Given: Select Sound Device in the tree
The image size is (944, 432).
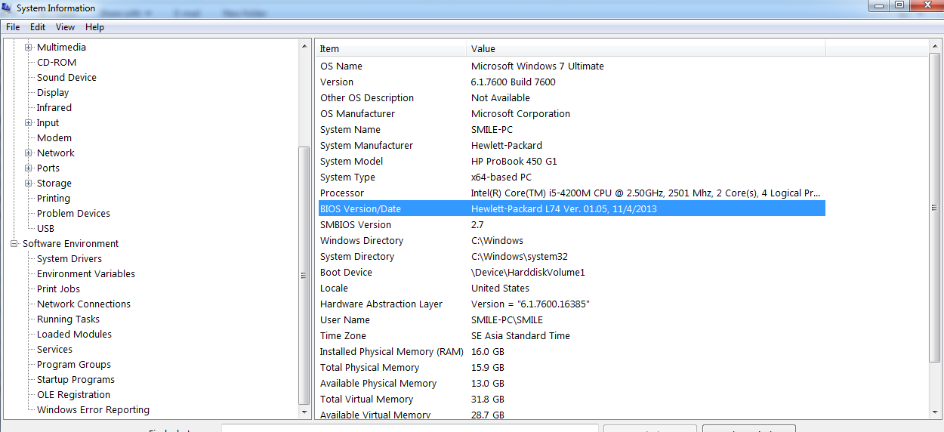Looking at the screenshot, I should pos(66,77).
